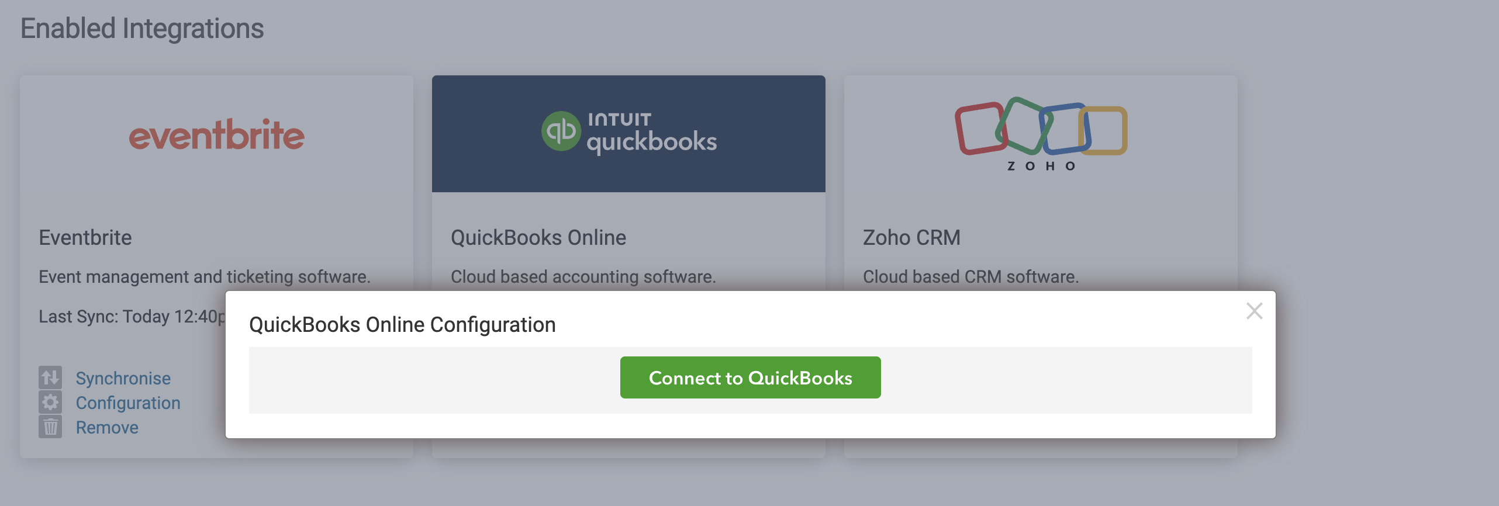Click the Configuration gear icon
This screenshot has width=1499, height=506.
point(50,402)
